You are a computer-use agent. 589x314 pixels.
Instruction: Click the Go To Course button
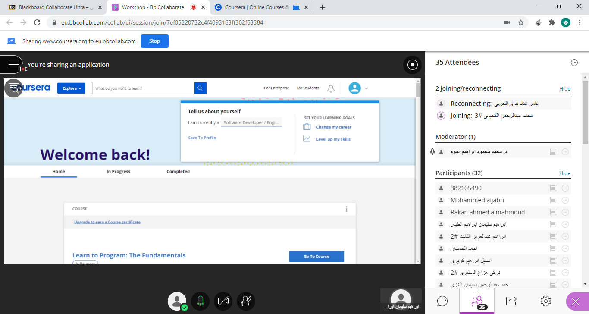[x=316, y=257]
